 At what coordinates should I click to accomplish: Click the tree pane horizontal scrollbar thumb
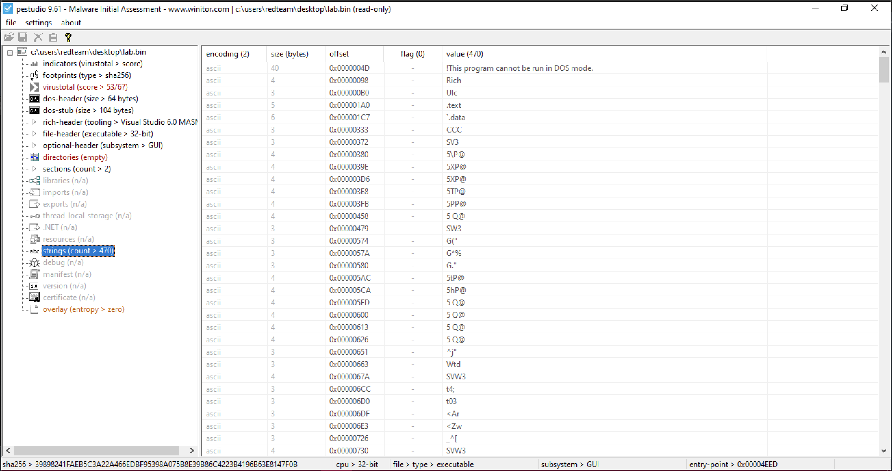pyautogui.click(x=96, y=450)
